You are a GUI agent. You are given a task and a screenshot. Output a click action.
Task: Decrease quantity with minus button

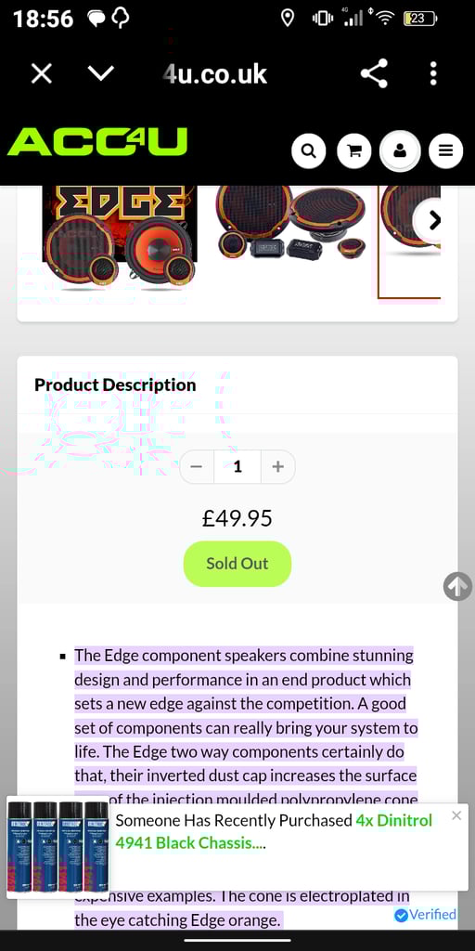point(197,466)
